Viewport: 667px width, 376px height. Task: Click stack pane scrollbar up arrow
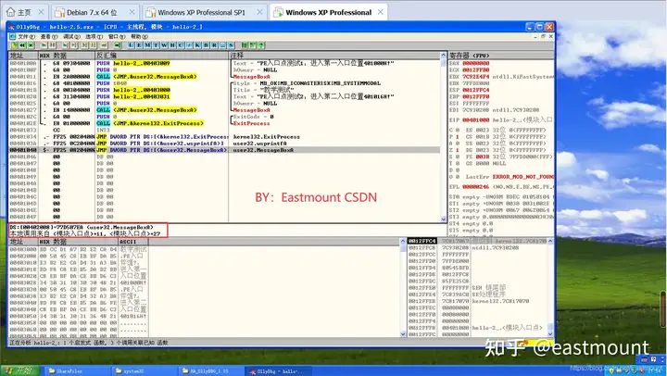point(550,241)
